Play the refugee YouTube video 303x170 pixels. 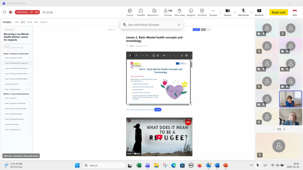pos(159,137)
